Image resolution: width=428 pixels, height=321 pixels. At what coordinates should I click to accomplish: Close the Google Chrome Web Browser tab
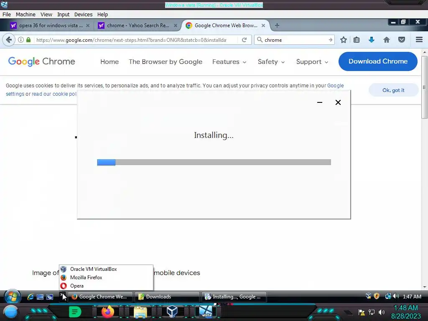click(x=263, y=25)
